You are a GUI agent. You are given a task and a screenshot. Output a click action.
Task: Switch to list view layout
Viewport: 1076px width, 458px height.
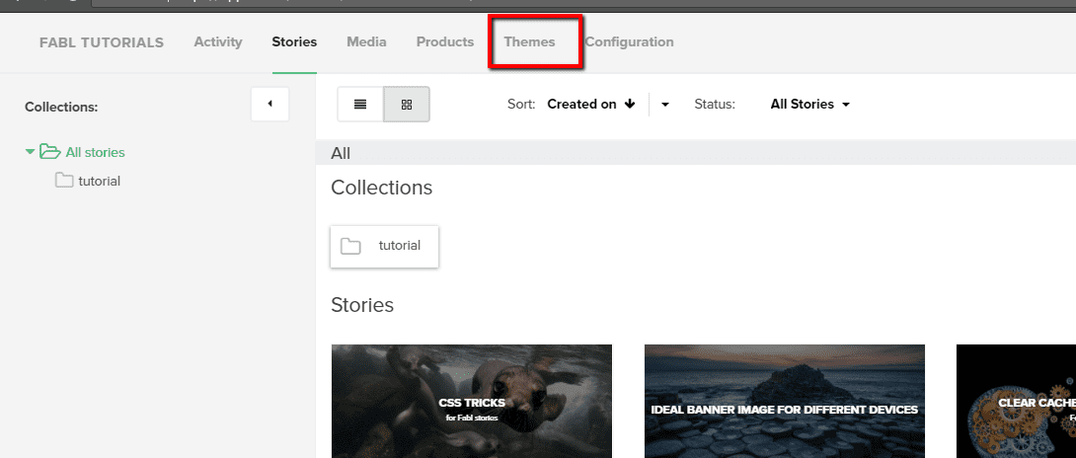click(x=360, y=105)
